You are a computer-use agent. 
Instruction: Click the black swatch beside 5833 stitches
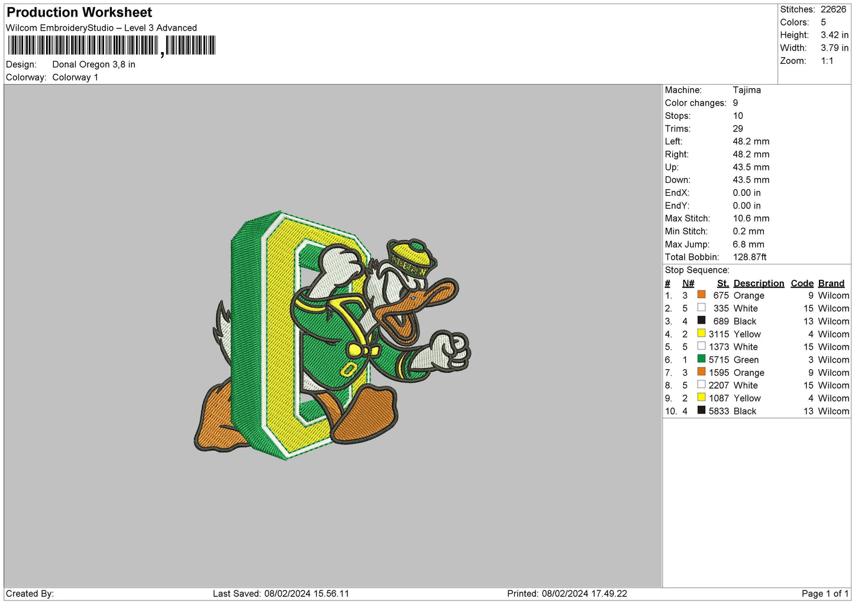click(x=701, y=410)
